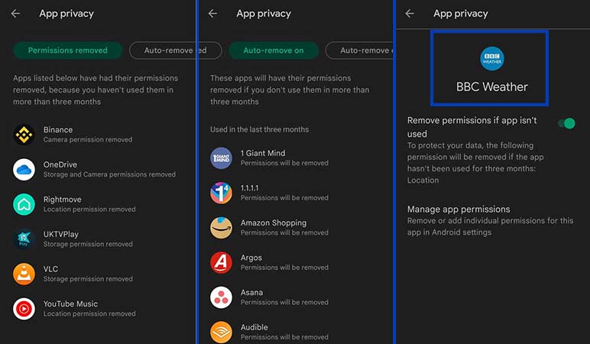Open YouTube Music location permission entry
The height and width of the screenshot is (344, 590).
tap(98, 309)
